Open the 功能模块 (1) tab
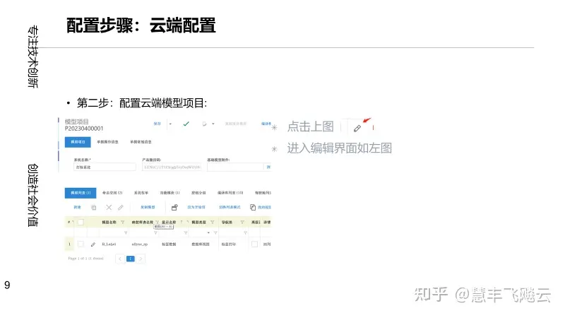This screenshot has height=318, width=565. (x=169, y=193)
